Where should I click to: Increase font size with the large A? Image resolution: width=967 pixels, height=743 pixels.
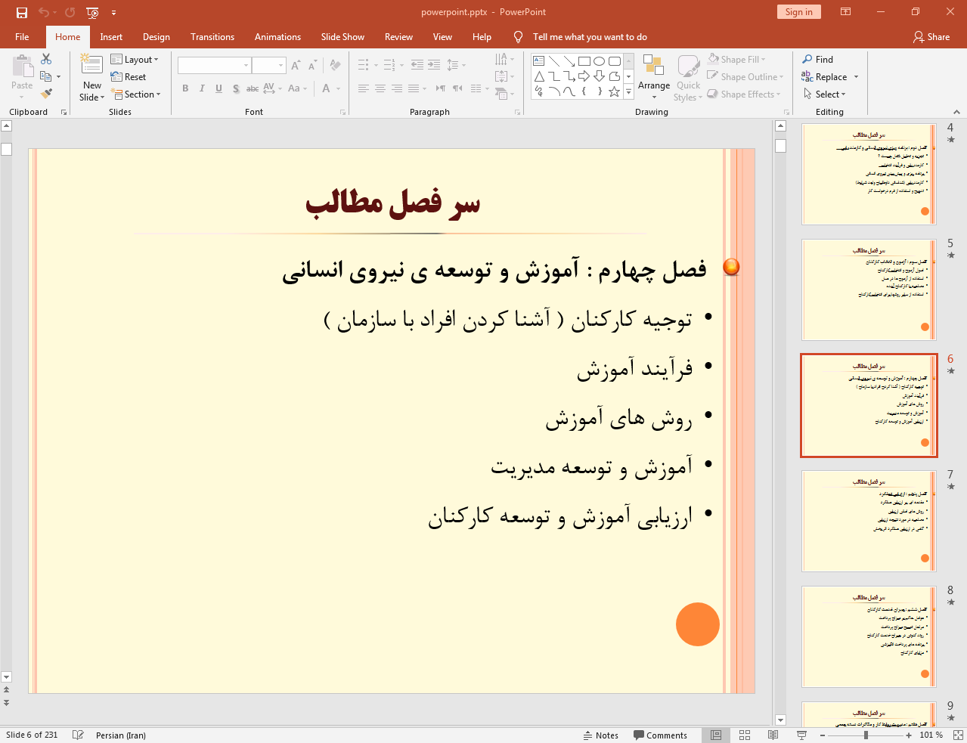[296, 66]
